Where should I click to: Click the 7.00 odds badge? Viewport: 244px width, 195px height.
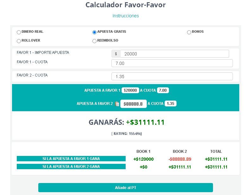pyautogui.click(x=163, y=90)
